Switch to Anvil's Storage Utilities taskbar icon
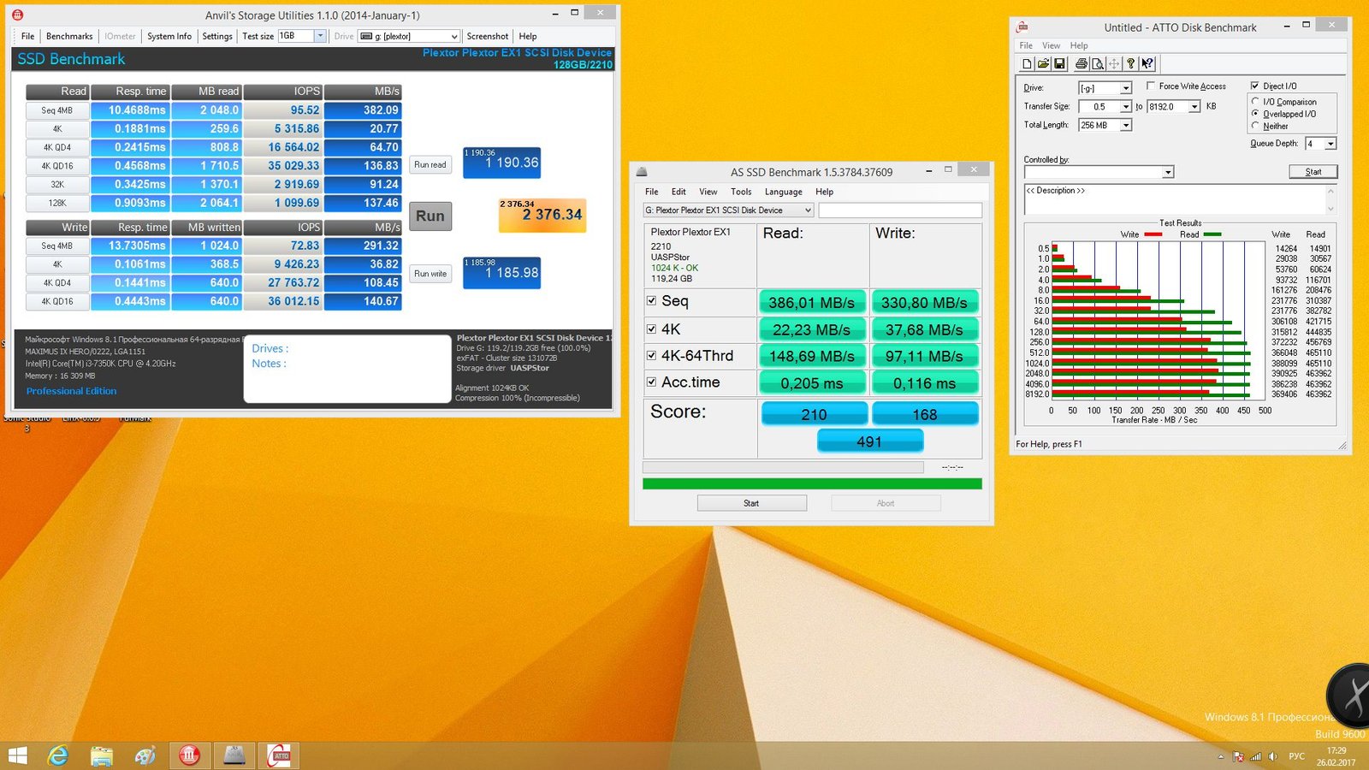 [190, 755]
